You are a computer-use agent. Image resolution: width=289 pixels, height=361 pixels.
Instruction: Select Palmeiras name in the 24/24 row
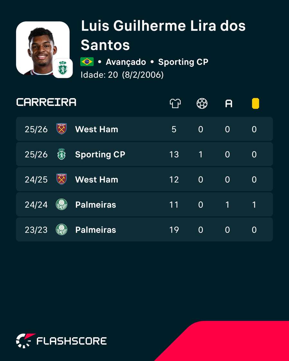pos(96,205)
